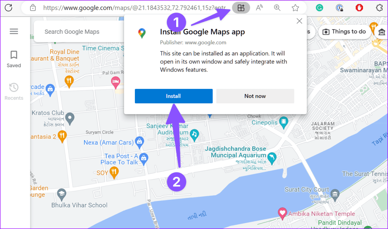Click the Things to do filter button
The width and height of the screenshot is (388, 229).
click(344, 32)
